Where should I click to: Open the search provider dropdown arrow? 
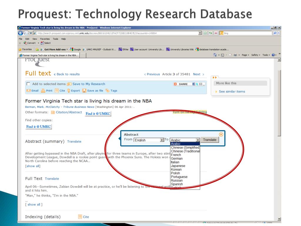click(x=279, y=33)
